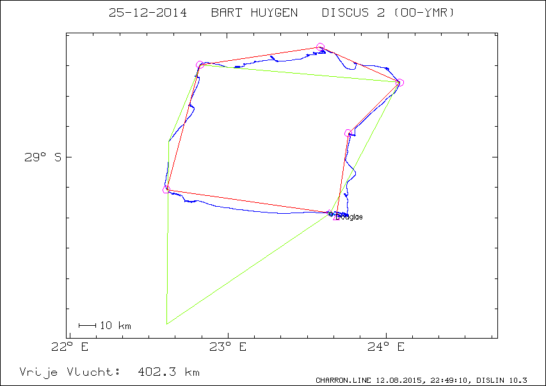Select the pilot name "BART HUYGEN"
546x386 pixels.
pos(255,13)
